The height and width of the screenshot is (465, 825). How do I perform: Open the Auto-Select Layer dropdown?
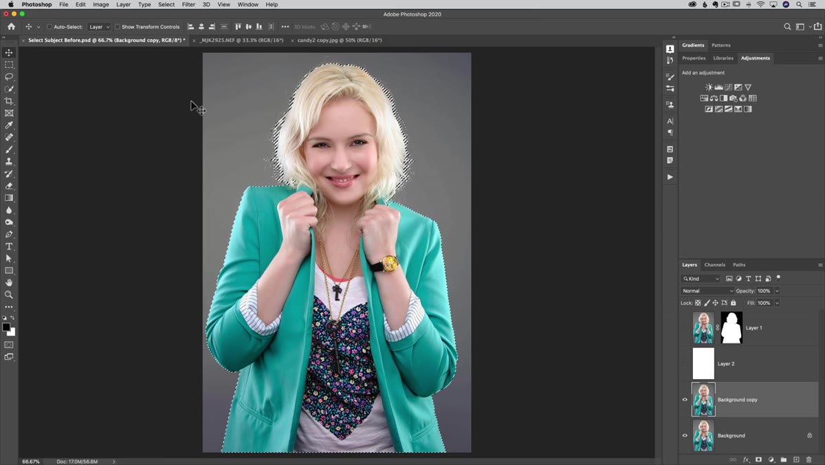(x=99, y=27)
